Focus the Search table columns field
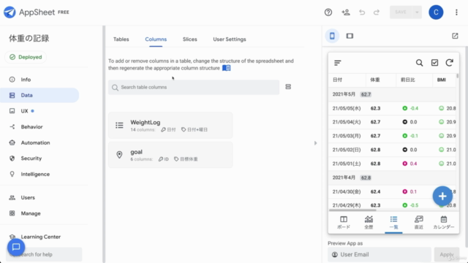Image resolution: width=468 pixels, height=263 pixels. 194,87
